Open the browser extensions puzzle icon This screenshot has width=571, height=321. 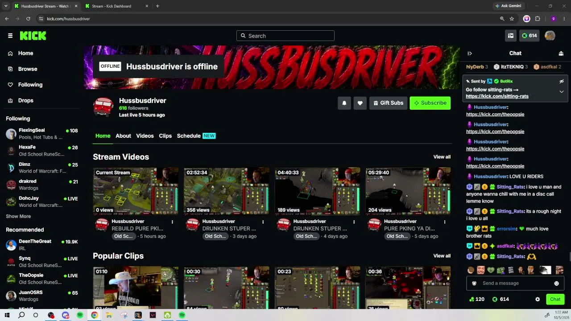[537, 19]
